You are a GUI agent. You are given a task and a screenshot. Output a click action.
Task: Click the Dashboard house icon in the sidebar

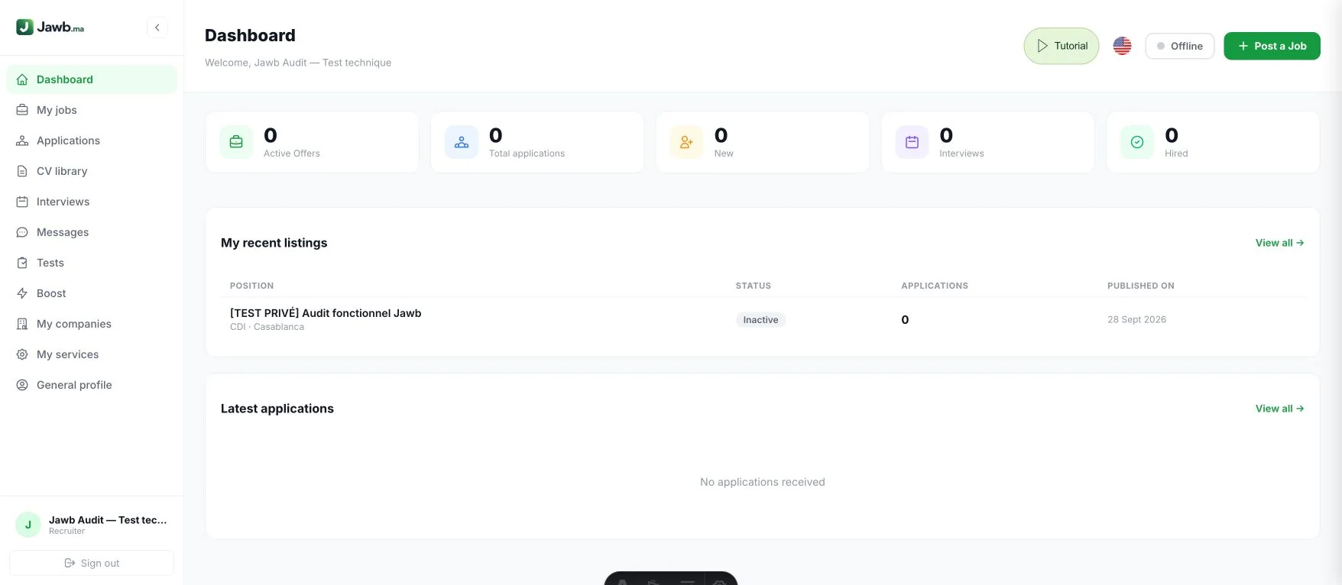point(22,79)
